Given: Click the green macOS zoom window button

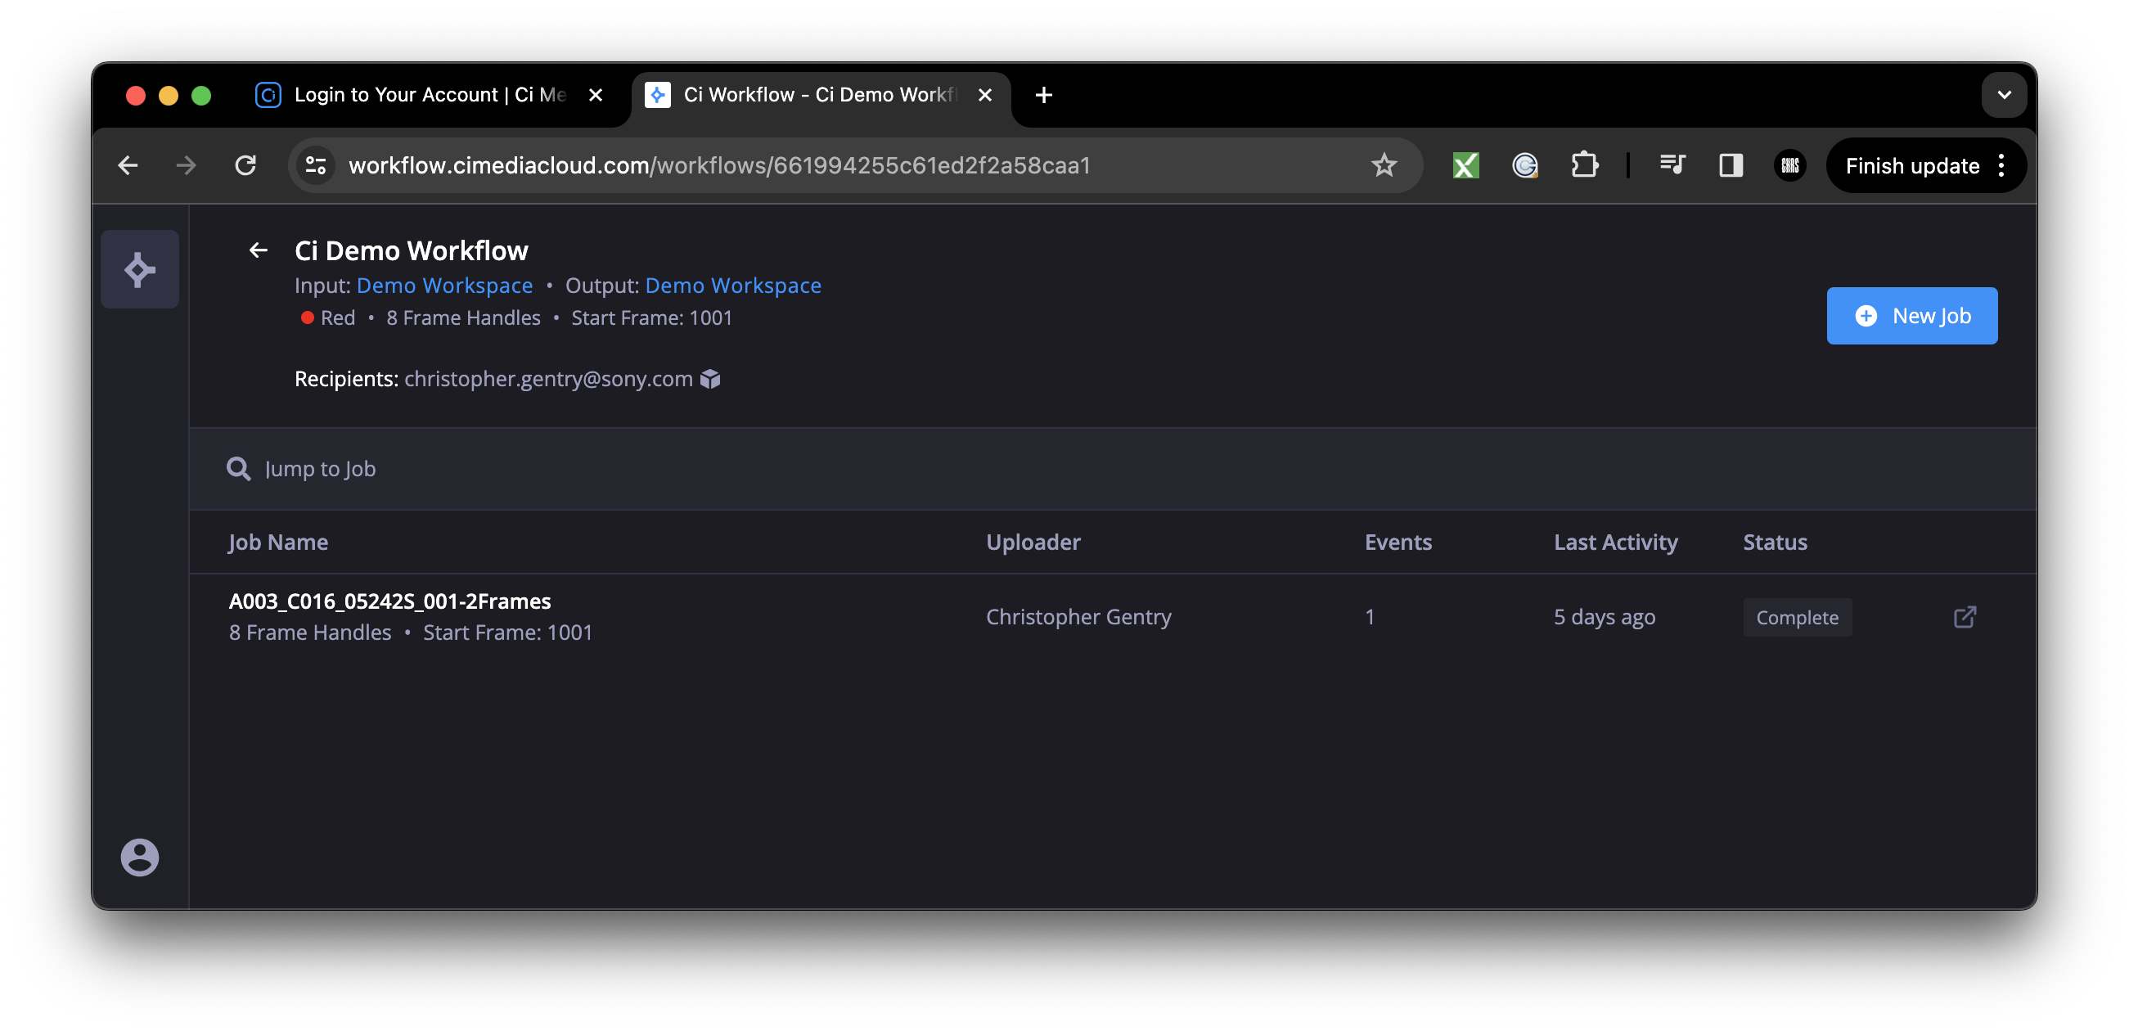Looking at the screenshot, I should point(200,95).
